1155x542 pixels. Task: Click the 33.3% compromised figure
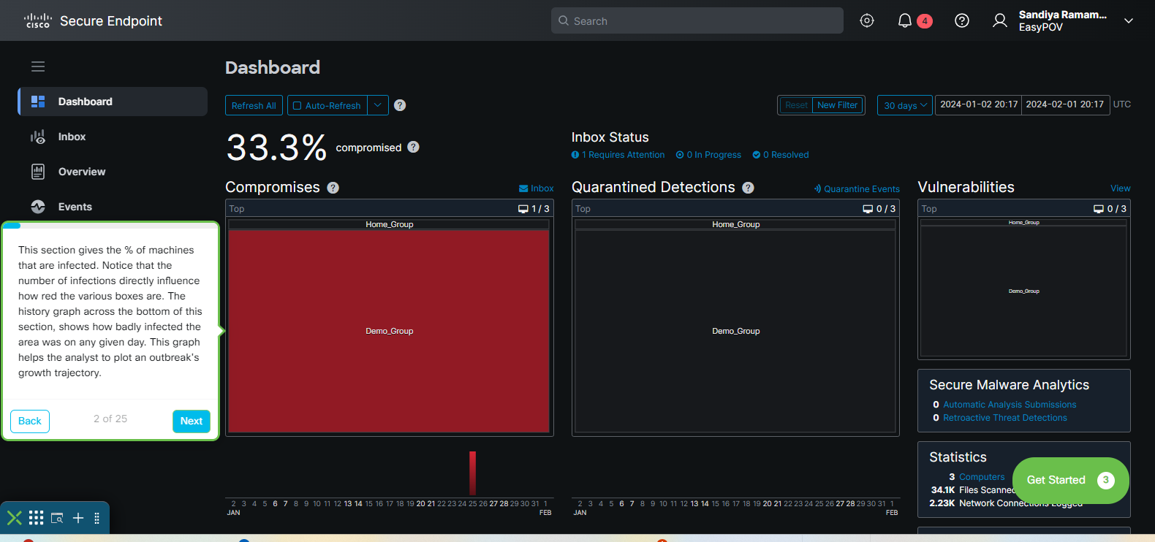click(x=276, y=148)
